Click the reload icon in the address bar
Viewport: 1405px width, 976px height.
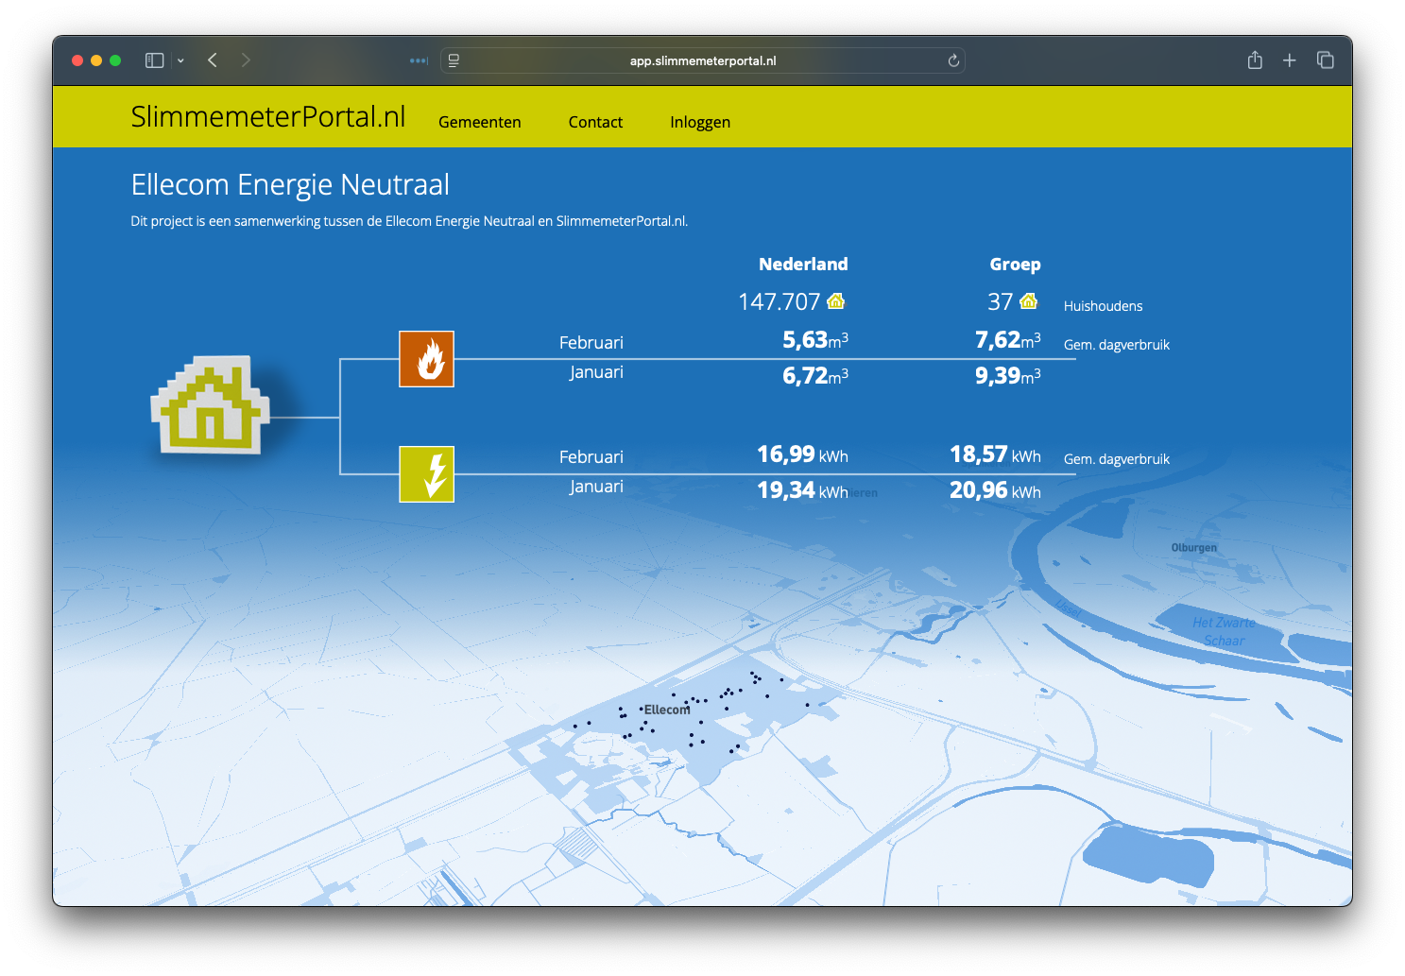pyautogui.click(x=953, y=60)
